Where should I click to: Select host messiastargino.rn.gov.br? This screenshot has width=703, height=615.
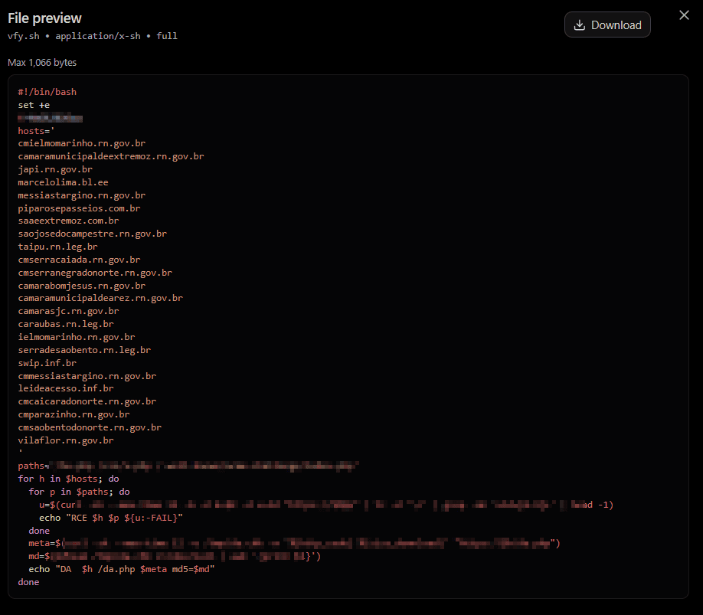pyautogui.click(x=82, y=195)
